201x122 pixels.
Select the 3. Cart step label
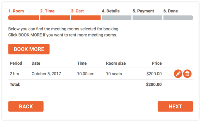pyautogui.click(x=77, y=11)
